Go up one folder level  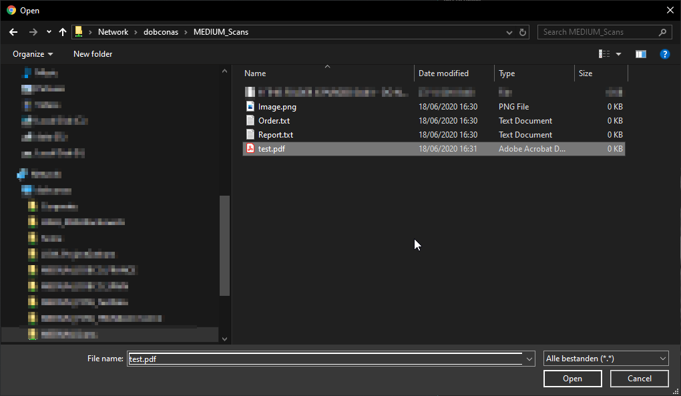tap(63, 32)
